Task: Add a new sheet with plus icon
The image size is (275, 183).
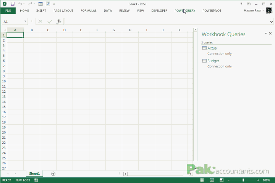Action: [x=53, y=174]
